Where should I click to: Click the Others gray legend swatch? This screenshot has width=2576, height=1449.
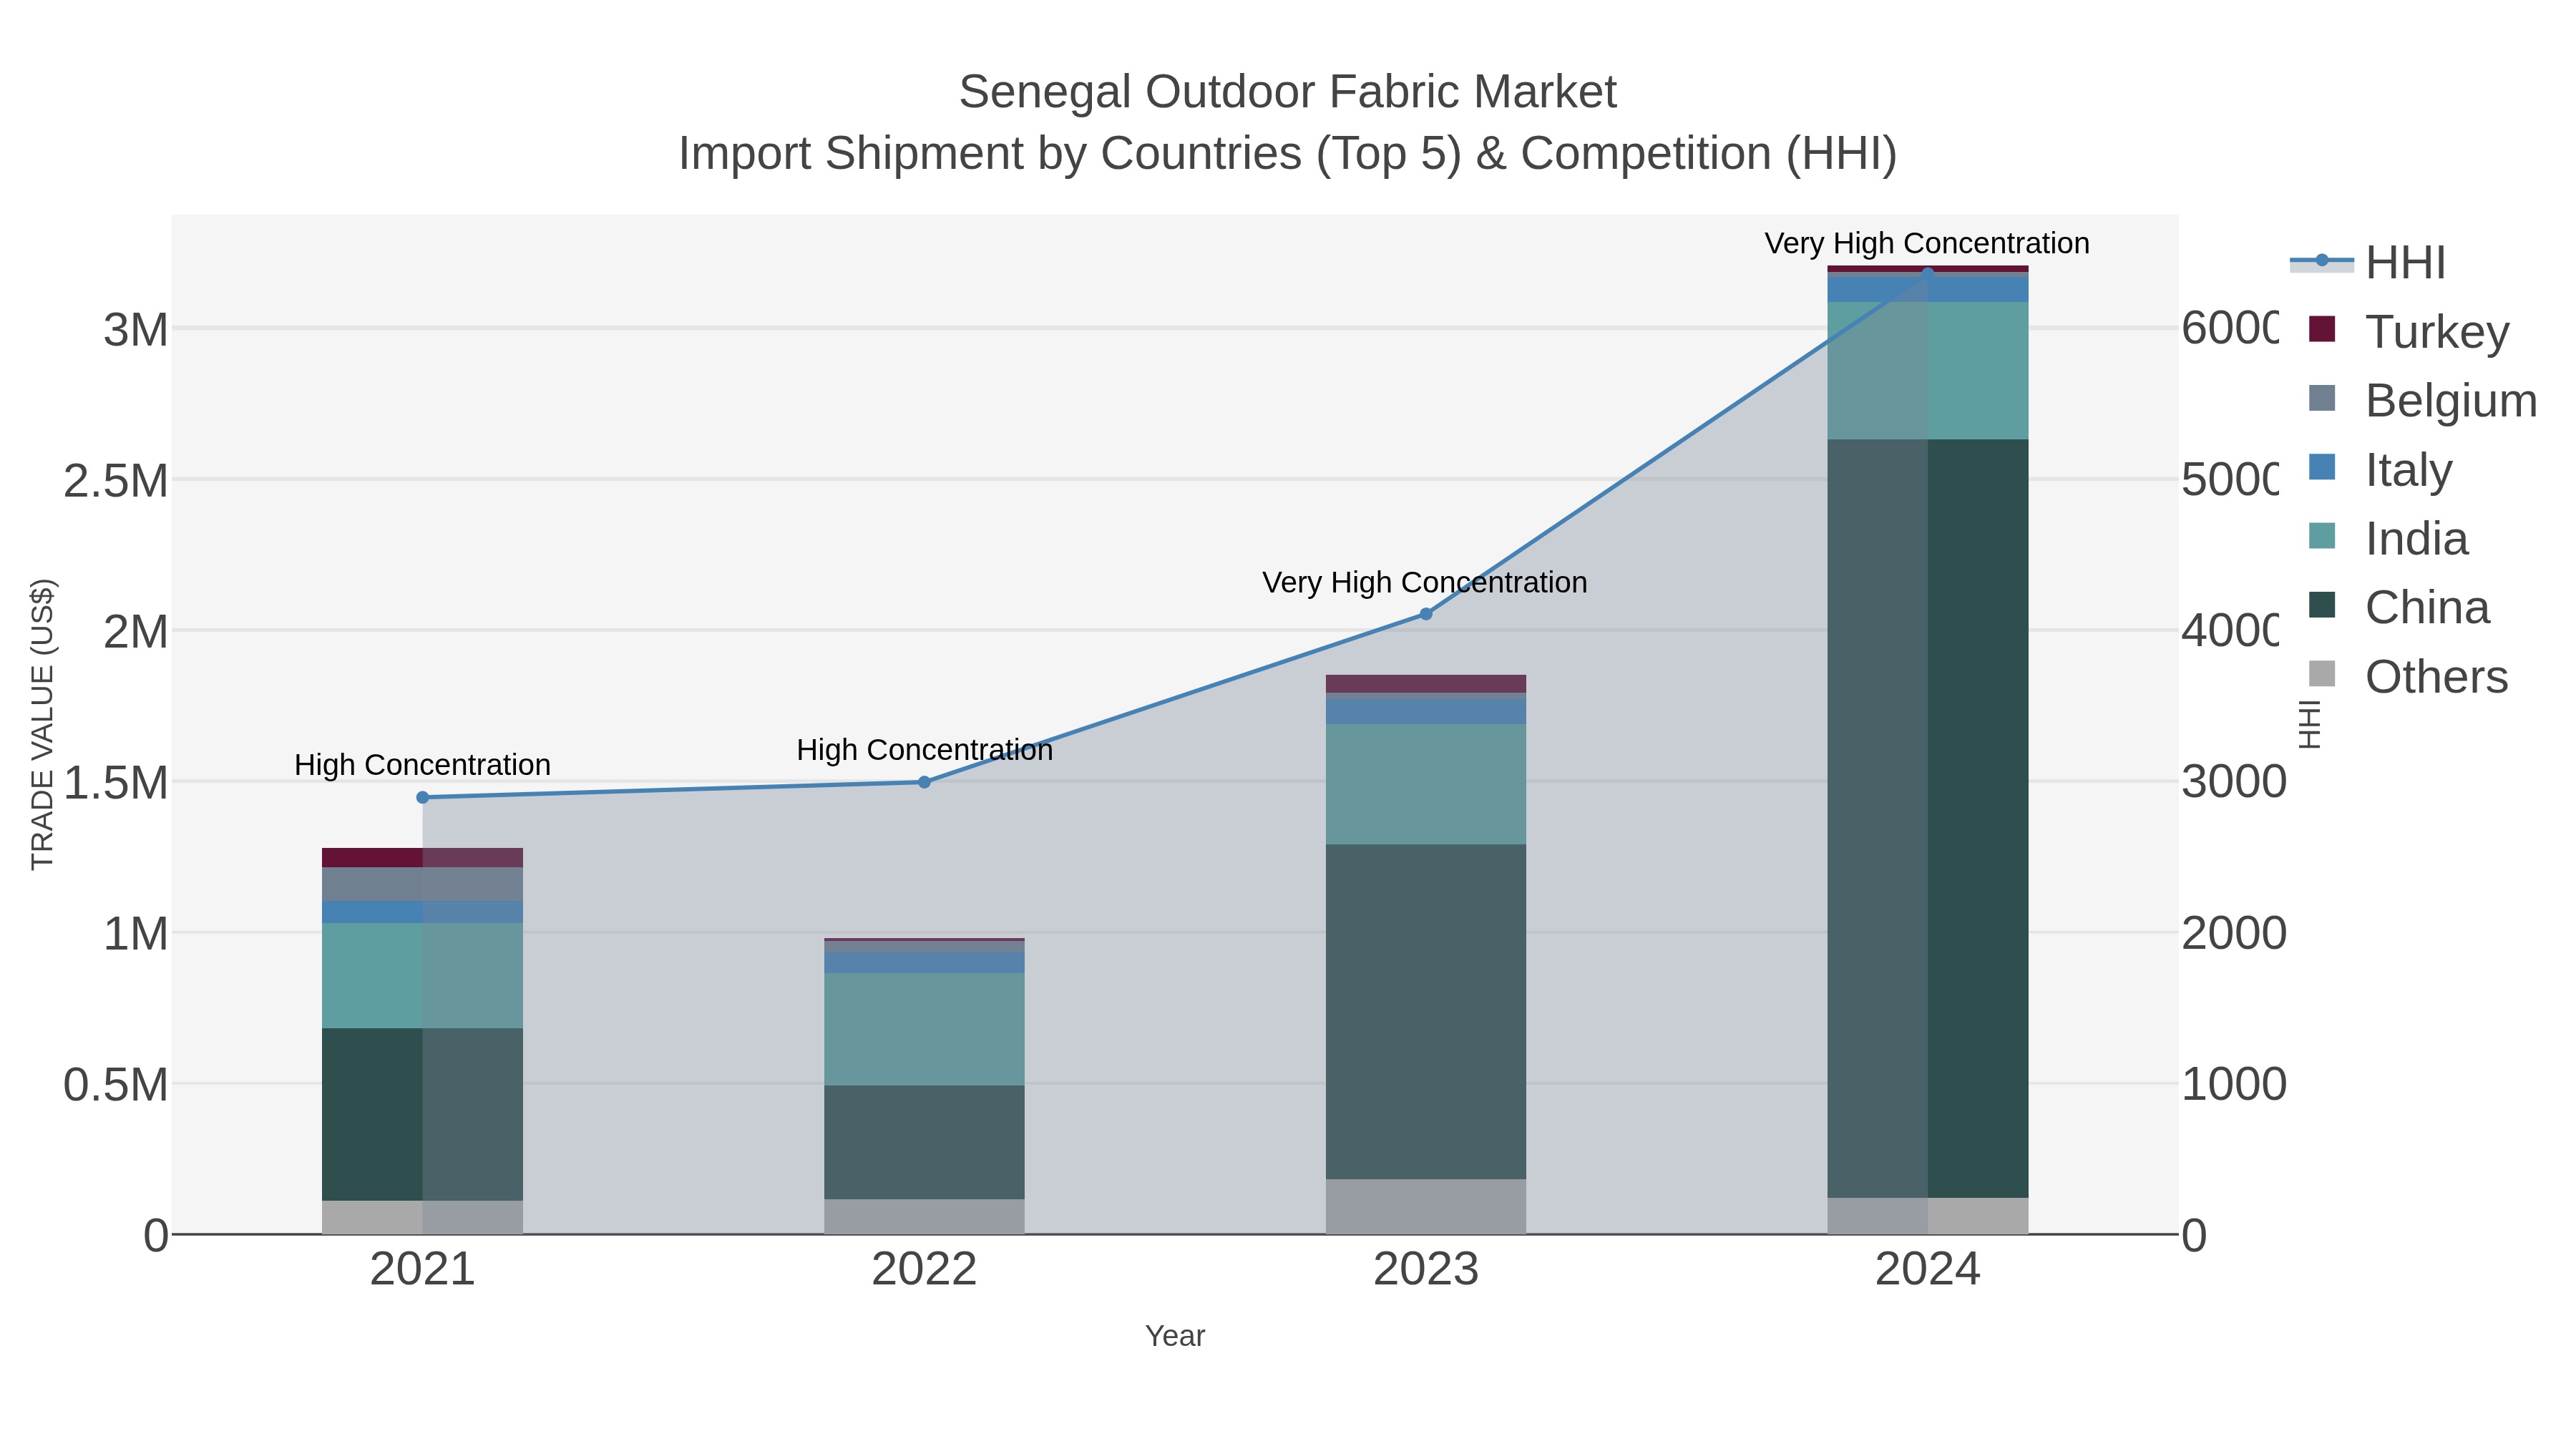tap(2322, 674)
